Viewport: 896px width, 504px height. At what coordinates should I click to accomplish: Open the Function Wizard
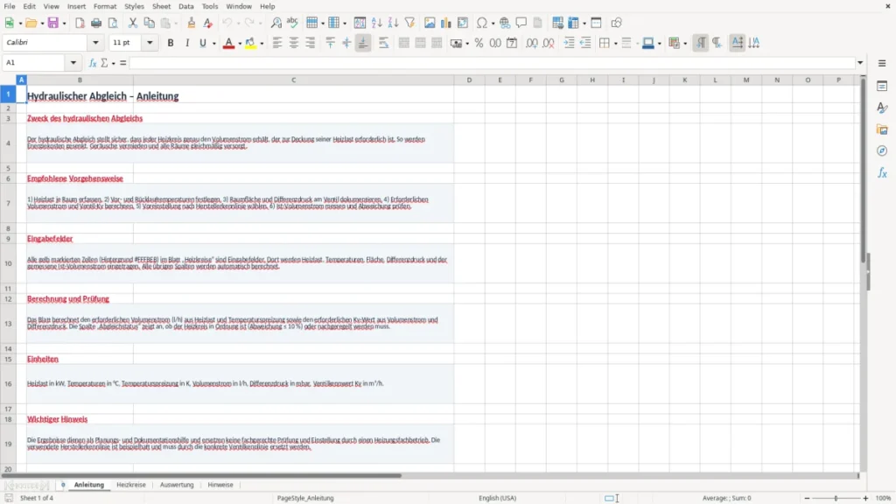tap(93, 63)
